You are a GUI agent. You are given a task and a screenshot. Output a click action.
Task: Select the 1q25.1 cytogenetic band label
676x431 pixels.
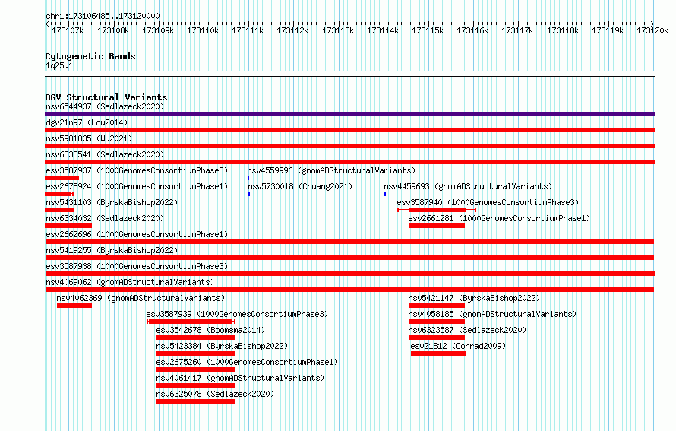(59, 65)
